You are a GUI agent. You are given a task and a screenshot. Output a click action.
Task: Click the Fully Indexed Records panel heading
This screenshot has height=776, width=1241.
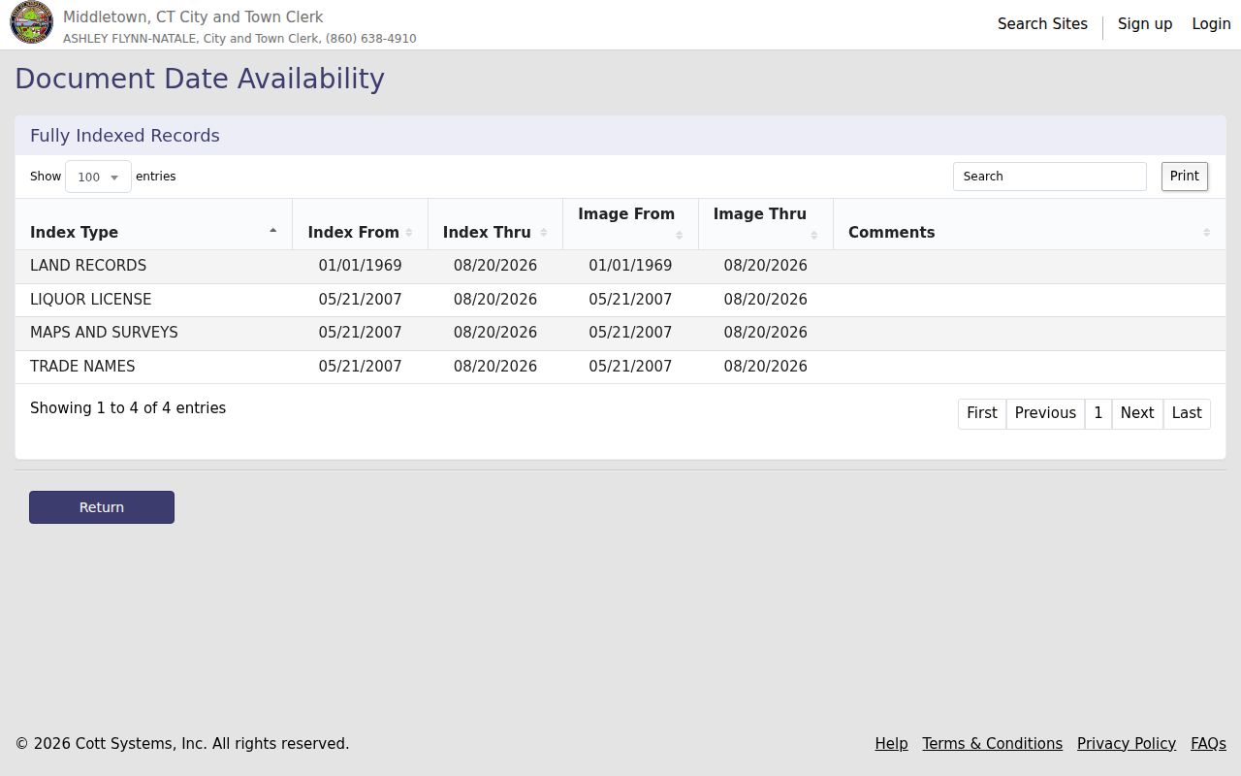(x=125, y=136)
